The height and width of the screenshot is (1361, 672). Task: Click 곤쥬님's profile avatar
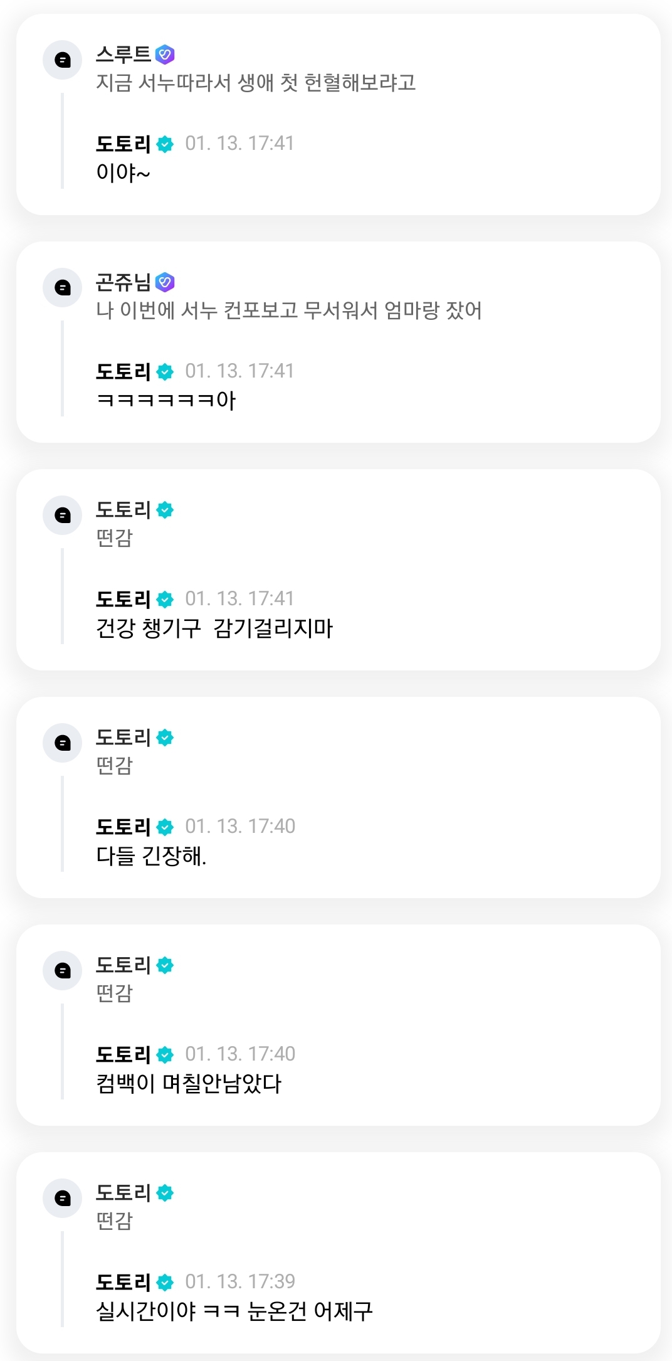[x=62, y=288]
